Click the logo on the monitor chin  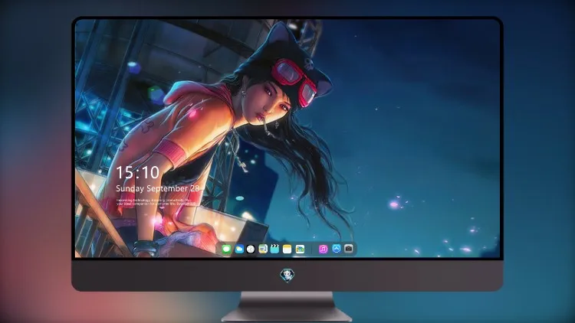[x=287, y=275]
